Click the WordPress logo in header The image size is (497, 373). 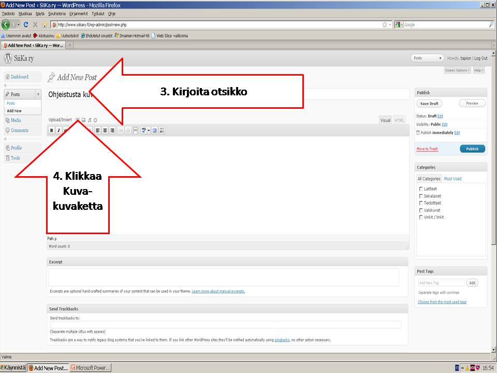pos(8,58)
